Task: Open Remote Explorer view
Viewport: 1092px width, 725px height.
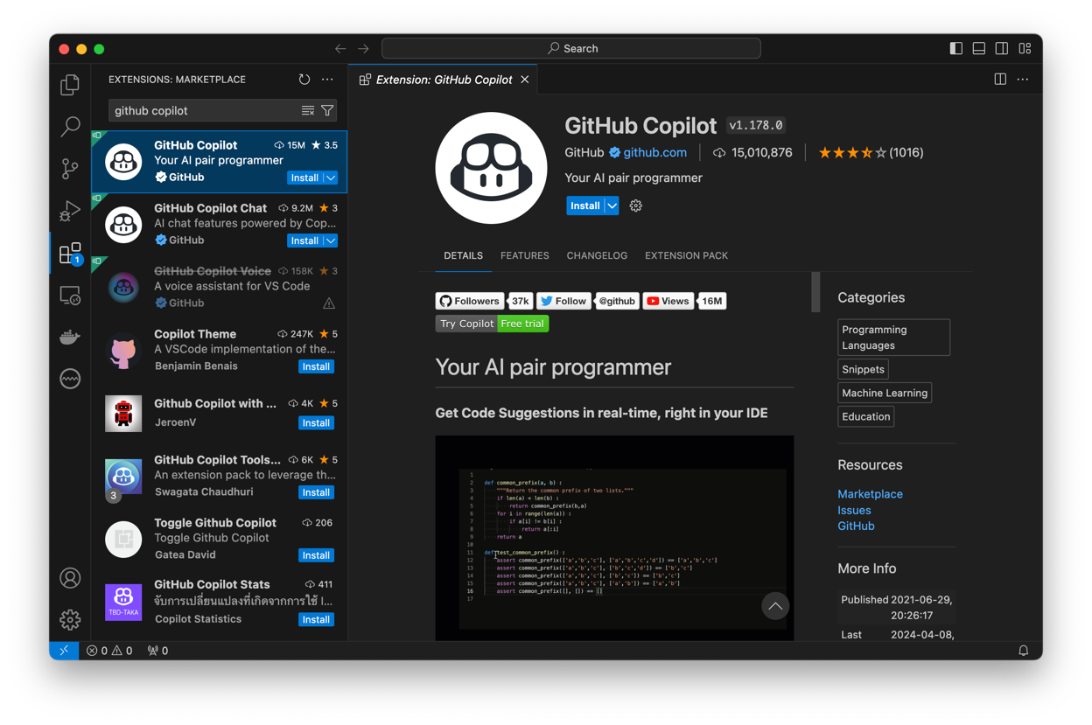Action: (70, 296)
